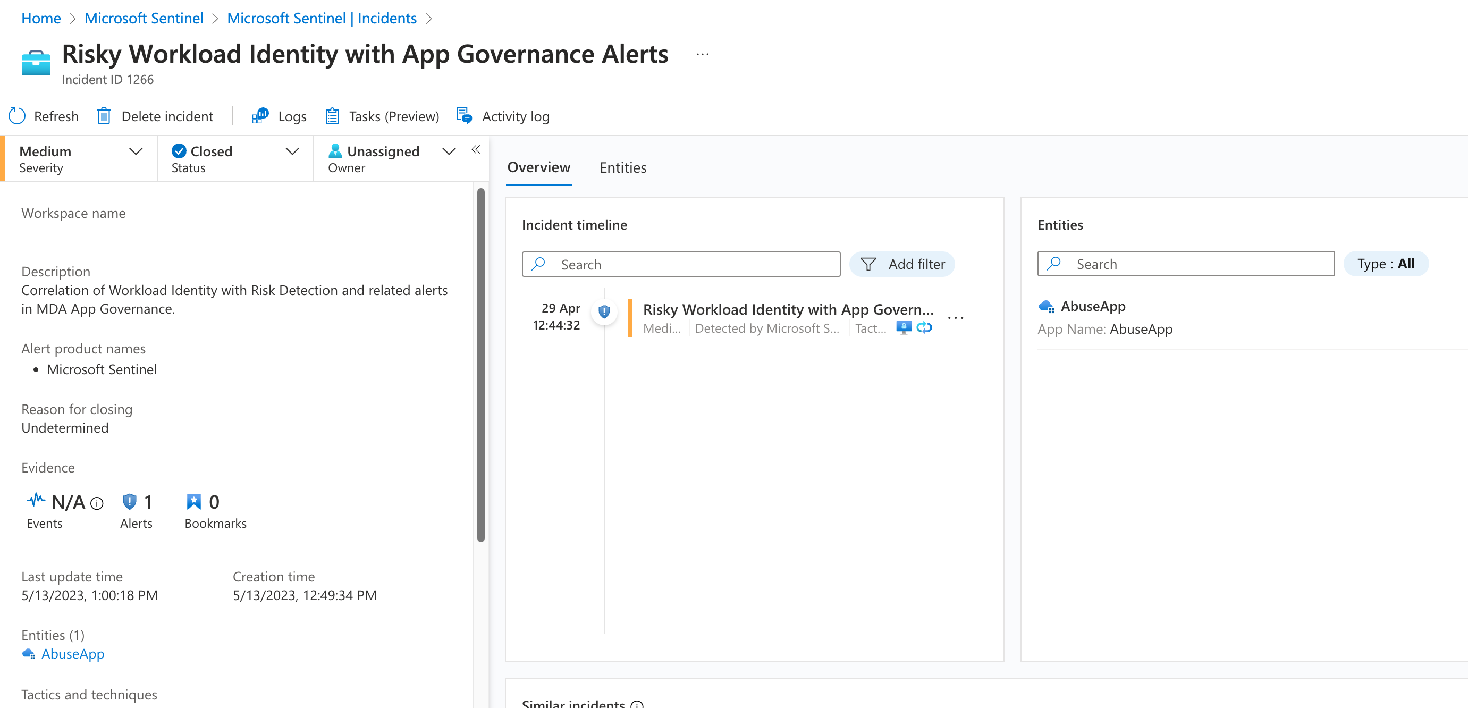Collapse the incident details side panel

[x=476, y=150]
